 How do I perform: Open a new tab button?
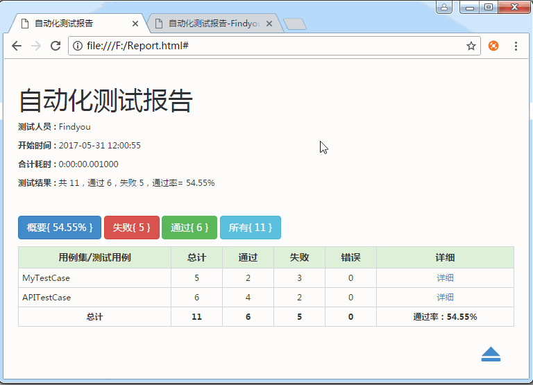(295, 24)
